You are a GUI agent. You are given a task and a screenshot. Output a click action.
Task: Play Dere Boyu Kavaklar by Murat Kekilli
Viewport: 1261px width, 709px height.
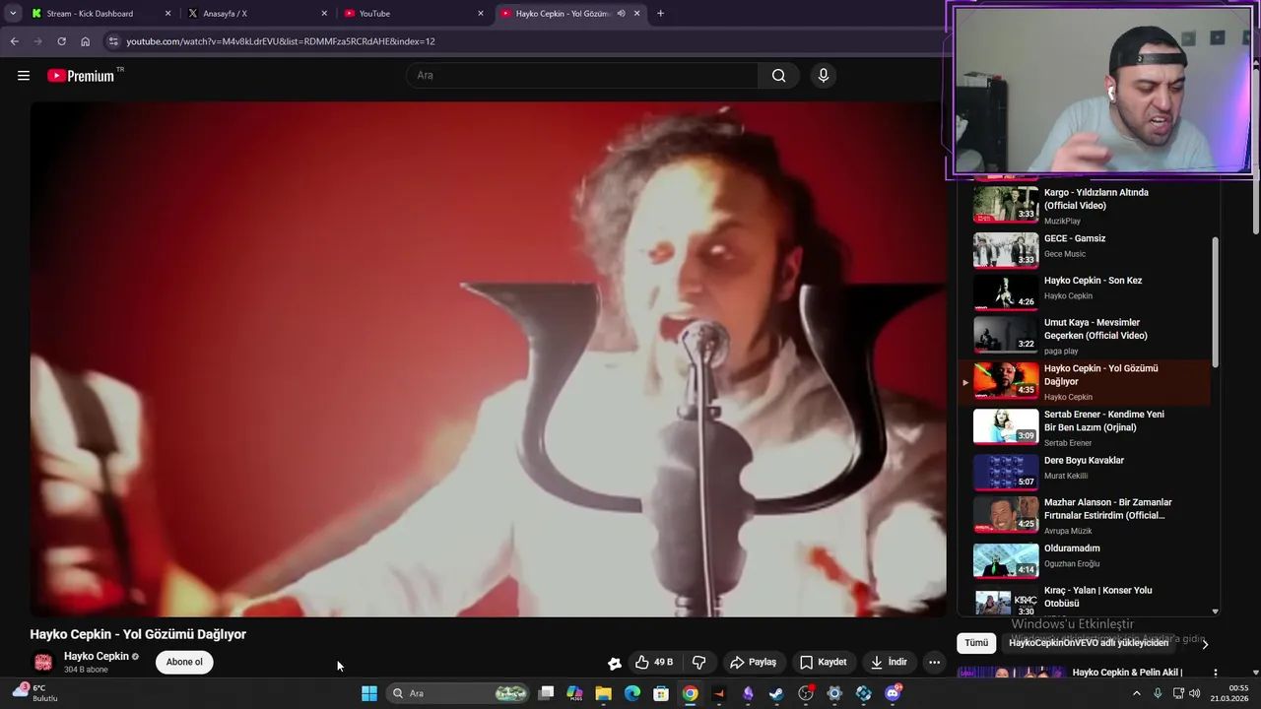click(1084, 472)
